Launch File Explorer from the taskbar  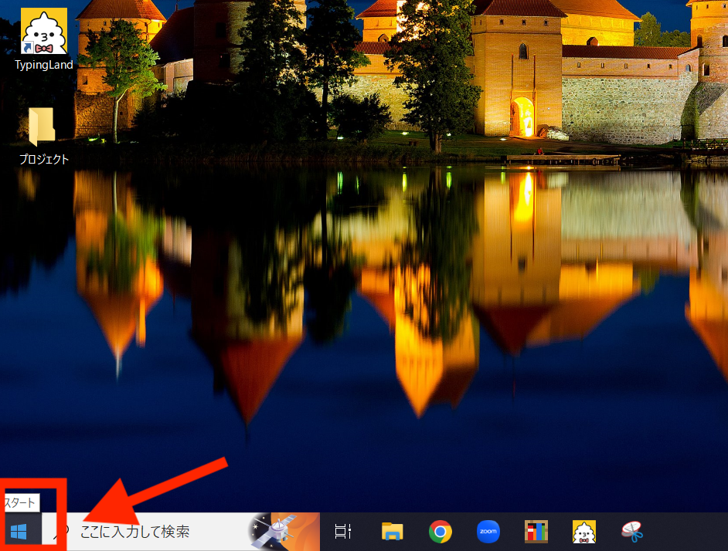(391, 532)
